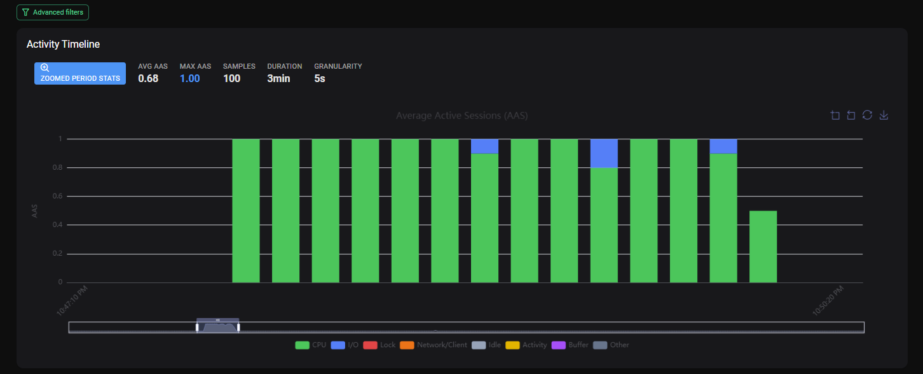923x374 pixels.
Task: Click the GRANULARITY value 5s
Action: tap(320, 79)
